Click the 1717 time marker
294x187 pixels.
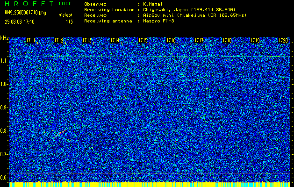pos(199,40)
